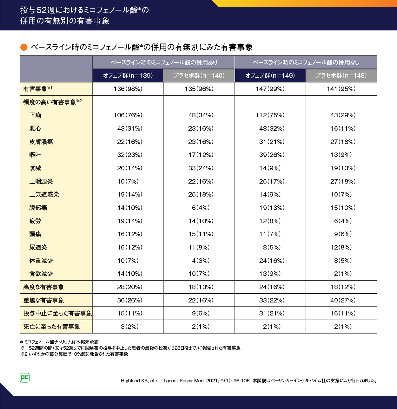The width and height of the screenshot is (397, 409).
Task: Select the 死亡に至った有害事象 row label
Action: click(51, 327)
